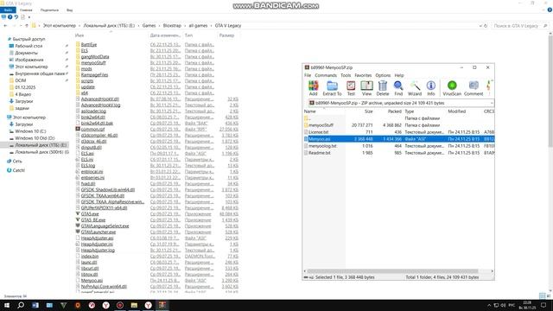The image size is (553, 311).
Task: Click Explorer's back navigation arrow
Action: pyautogui.click(x=5, y=26)
